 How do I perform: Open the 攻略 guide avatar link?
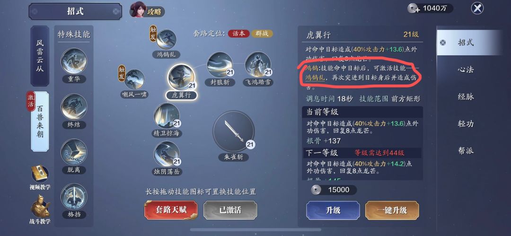coord(147,11)
